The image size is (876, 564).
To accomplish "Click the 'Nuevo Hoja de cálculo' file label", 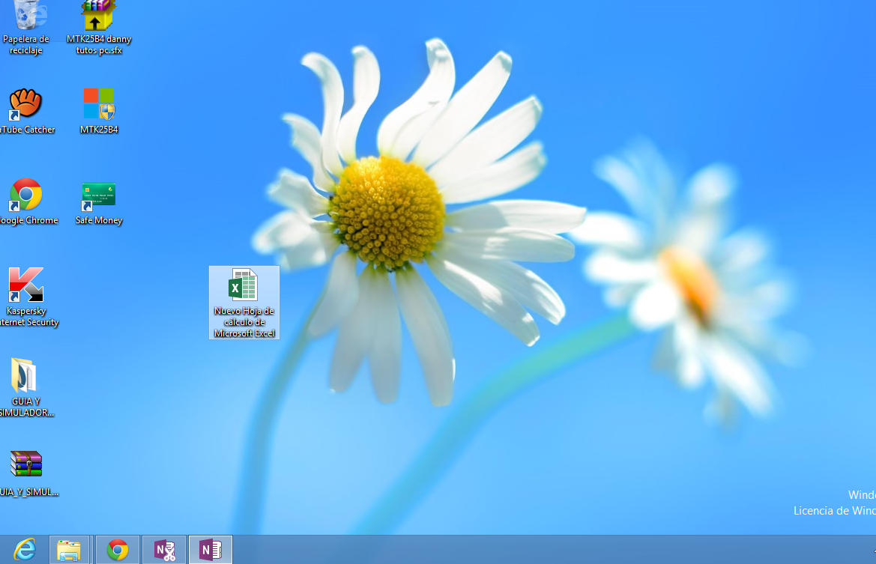I will [x=244, y=322].
